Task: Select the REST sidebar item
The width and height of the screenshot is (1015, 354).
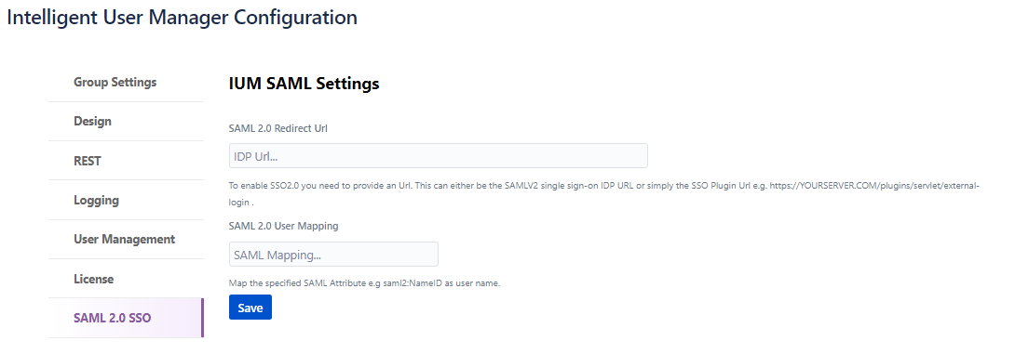Action: tap(126, 161)
